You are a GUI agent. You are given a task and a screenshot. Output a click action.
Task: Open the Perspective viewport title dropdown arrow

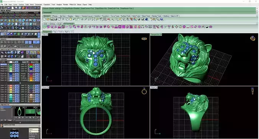point(161,35)
